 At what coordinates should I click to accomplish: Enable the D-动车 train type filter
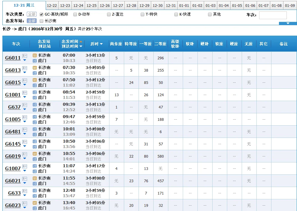[x=75, y=14]
